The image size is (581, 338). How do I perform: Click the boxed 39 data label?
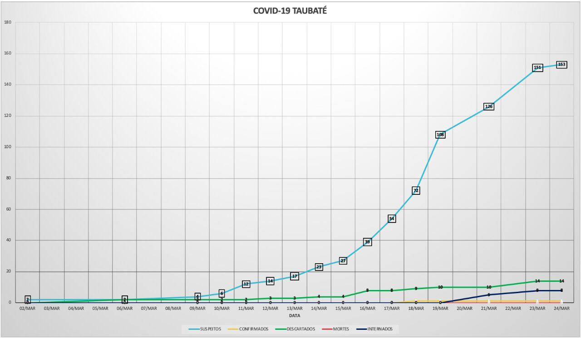367,242
